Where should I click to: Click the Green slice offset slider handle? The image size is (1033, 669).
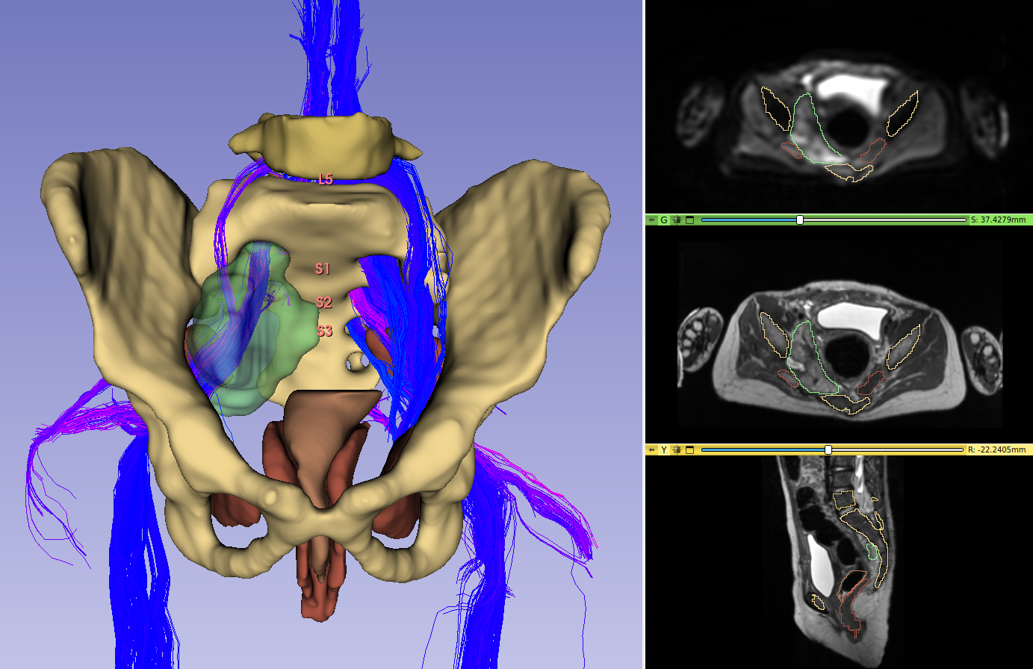pos(800,220)
